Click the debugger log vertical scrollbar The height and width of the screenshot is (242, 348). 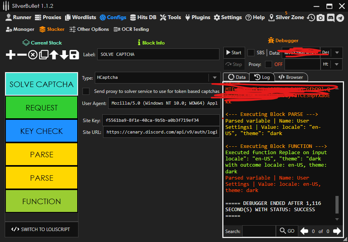coord(337,204)
